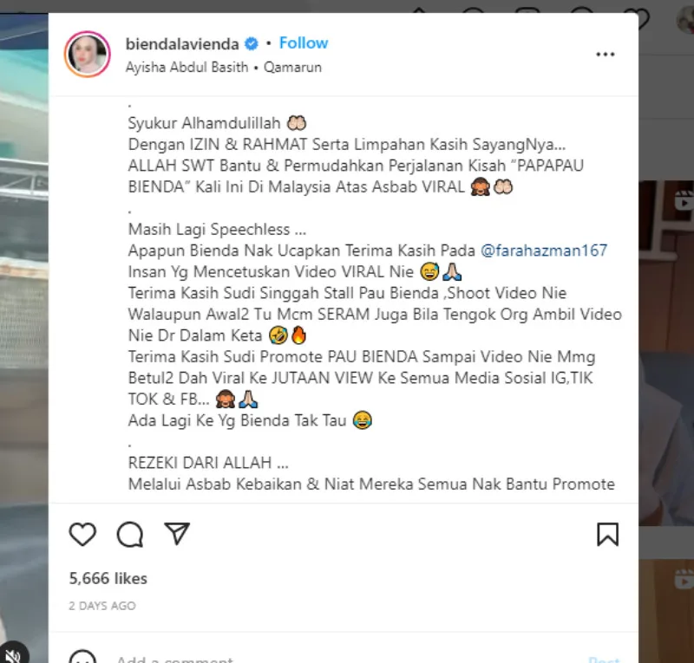694x663 pixels.
Task: Click the 2 DAYS AGO timestamp
Action: pyautogui.click(x=102, y=606)
